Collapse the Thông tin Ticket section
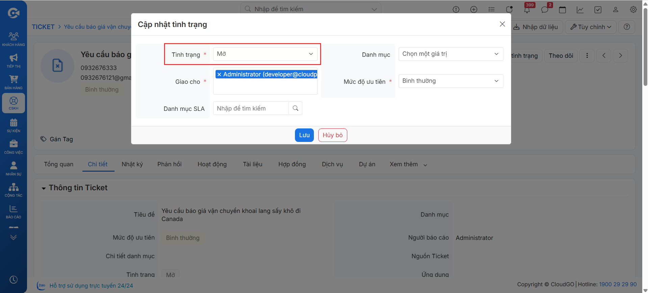 (x=44, y=188)
